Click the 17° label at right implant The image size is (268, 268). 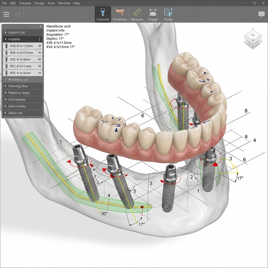coord(240,178)
